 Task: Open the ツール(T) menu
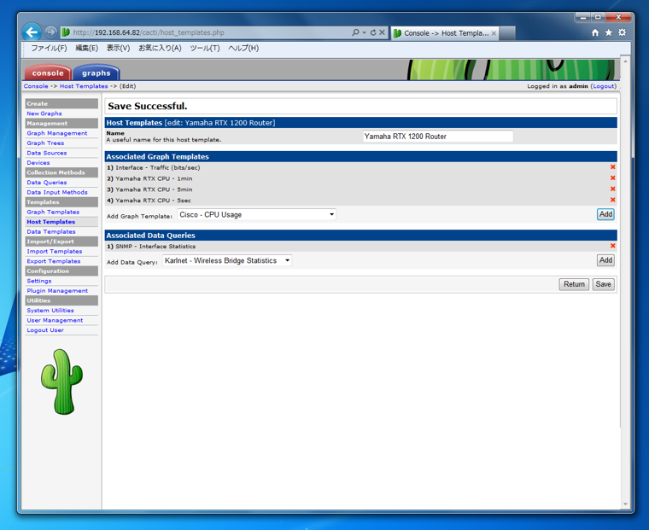pyautogui.click(x=204, y=48)
